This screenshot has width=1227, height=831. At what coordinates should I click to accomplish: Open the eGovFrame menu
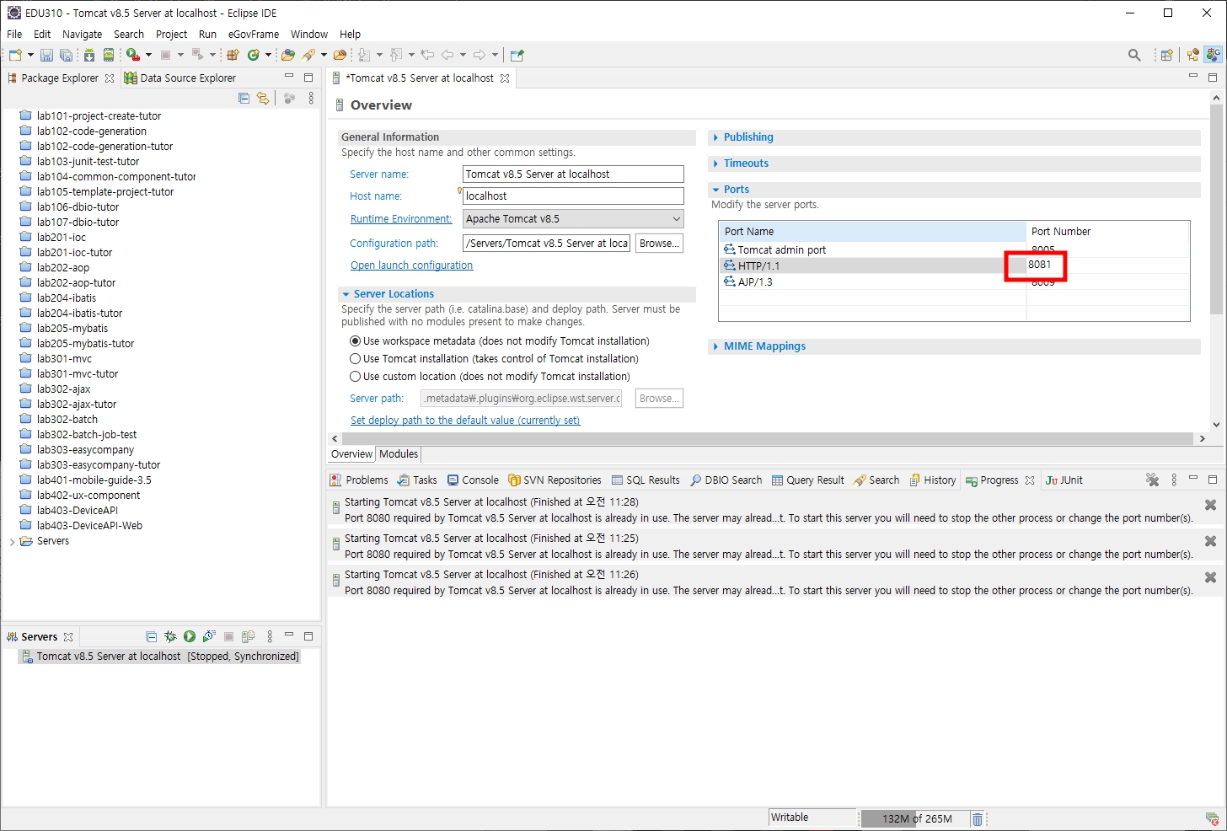click(254, 34)
